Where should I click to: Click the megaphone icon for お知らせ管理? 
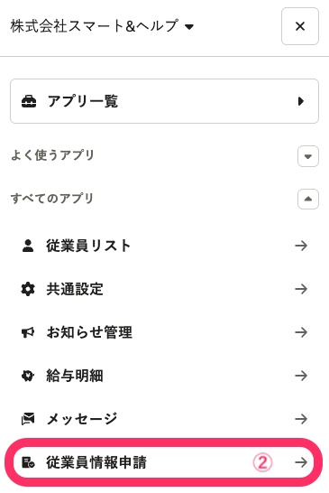point(28,332)
